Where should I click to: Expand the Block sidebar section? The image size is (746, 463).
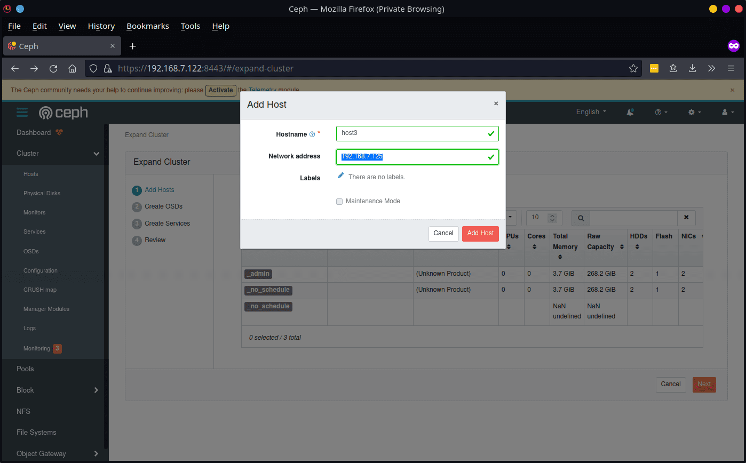(97, 390)
